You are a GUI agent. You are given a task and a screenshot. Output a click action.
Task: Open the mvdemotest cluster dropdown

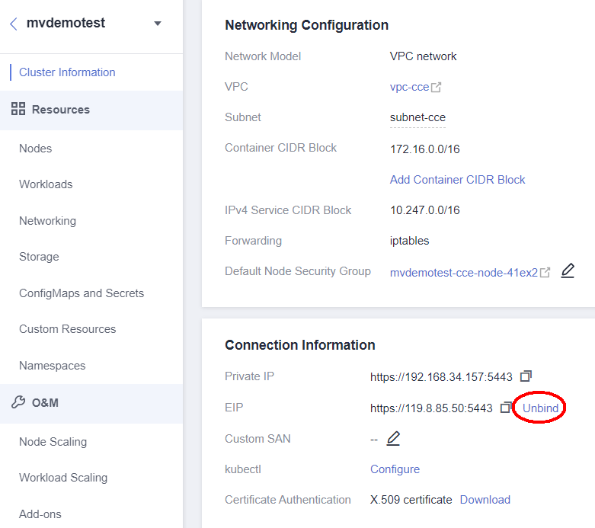158,24
